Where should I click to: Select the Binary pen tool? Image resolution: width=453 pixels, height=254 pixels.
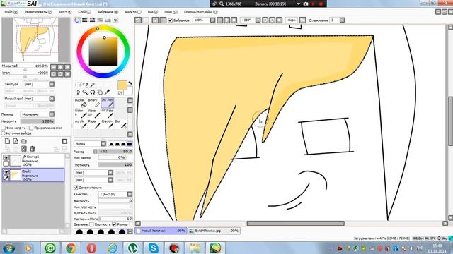(94, 103)
